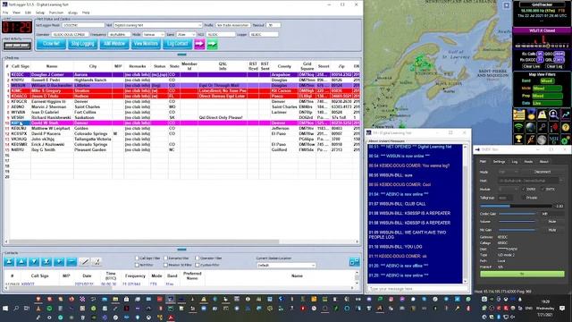Viewport: 572px width, 322px height.
Task: Click the GridTracker globe icon
Action: (x=530, y=127)
